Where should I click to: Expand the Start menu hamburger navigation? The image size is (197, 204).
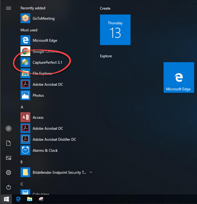click(9, 8)
